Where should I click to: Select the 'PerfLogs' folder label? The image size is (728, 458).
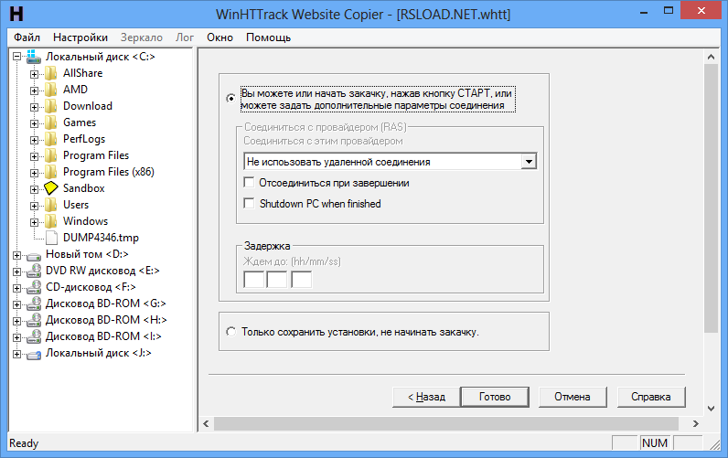tap(84, 139)
